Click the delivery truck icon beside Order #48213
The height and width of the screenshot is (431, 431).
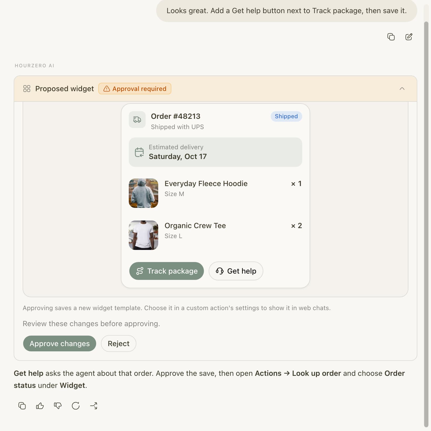tap(137, 120)
